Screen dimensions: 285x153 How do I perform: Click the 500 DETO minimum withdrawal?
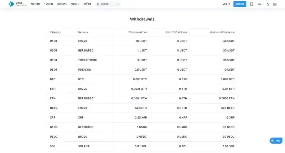tap(228, 108)
